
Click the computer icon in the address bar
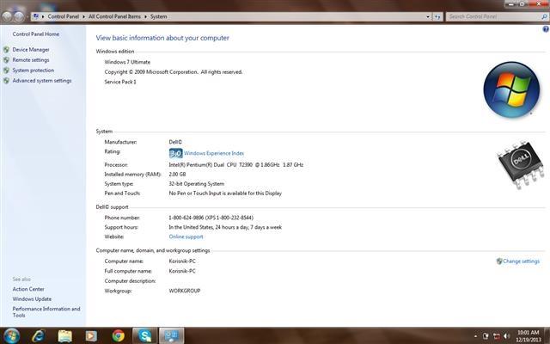point(35,16)
